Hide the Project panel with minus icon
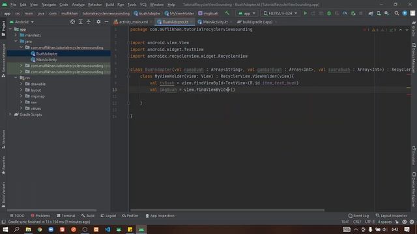Image resolution: width=417 pixels, height=234 pixels. click(x=106, y=21)
